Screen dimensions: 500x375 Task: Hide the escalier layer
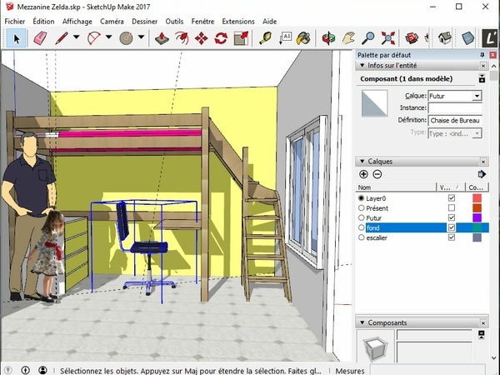pyautogui.click(x=452, y=237)
